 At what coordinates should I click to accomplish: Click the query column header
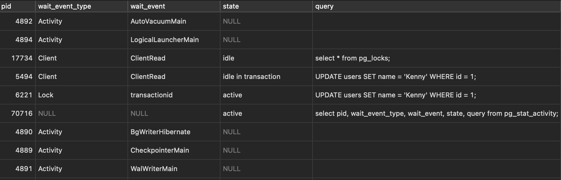[x=324, y=6]
